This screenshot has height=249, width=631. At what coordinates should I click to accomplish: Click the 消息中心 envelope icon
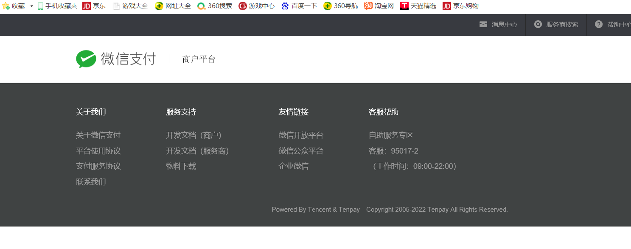483,24
